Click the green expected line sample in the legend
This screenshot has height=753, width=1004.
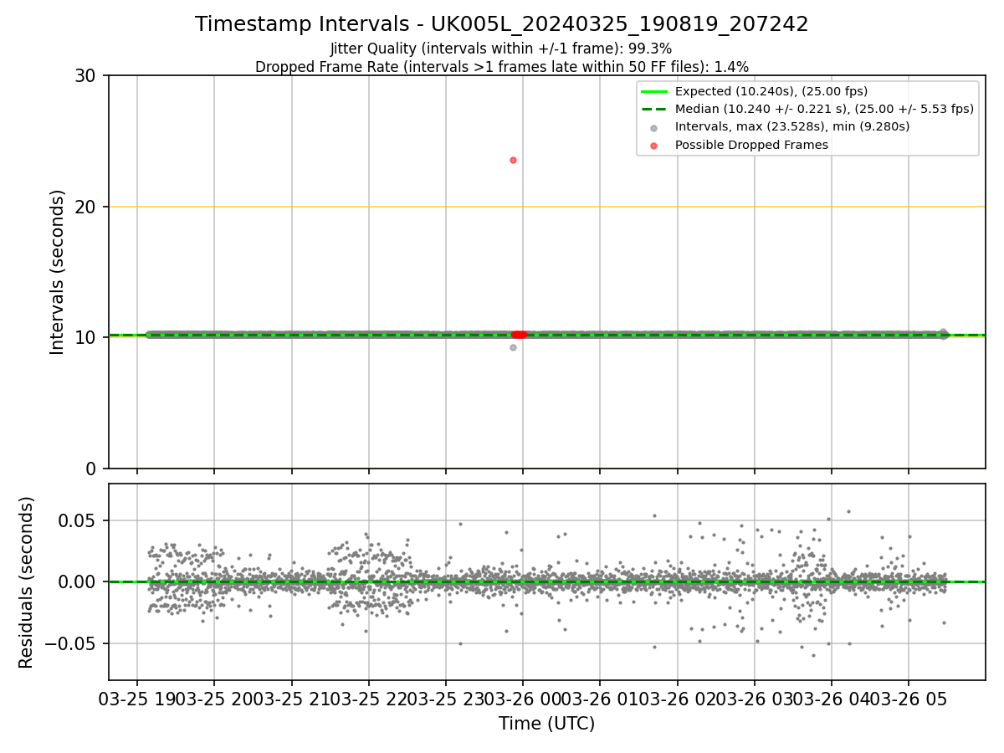point(653,91)
